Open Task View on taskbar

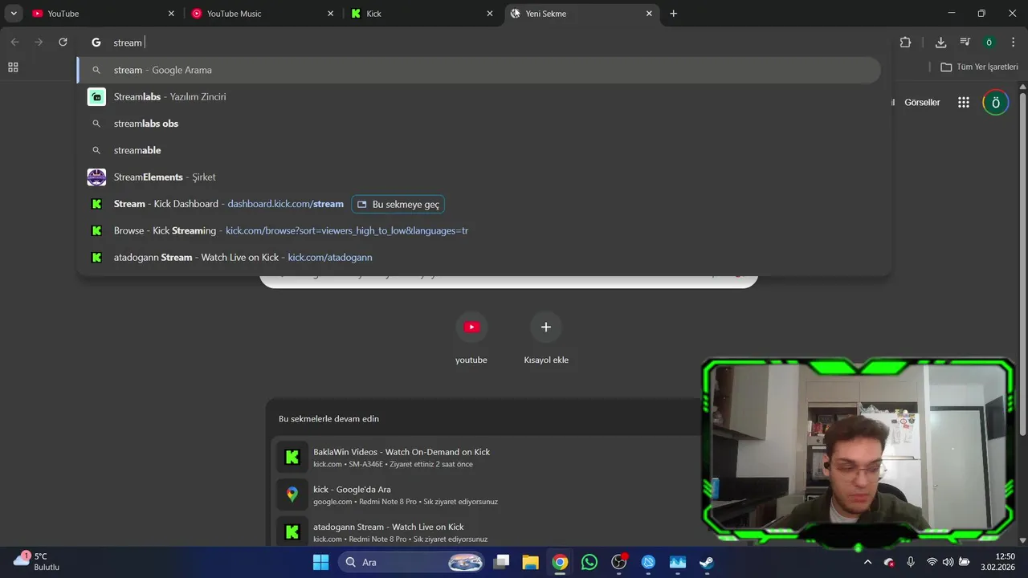click(x=501, y=562)
